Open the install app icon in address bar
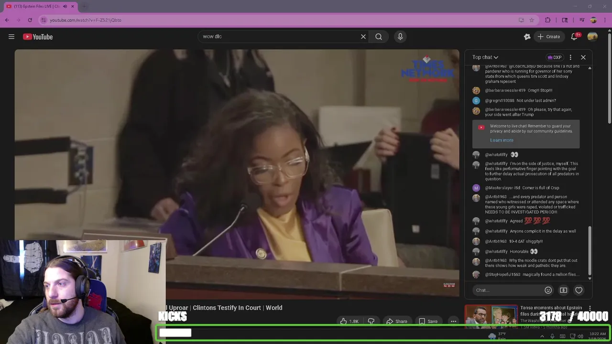Screen dimensions: 612x344 coord(521,20)
